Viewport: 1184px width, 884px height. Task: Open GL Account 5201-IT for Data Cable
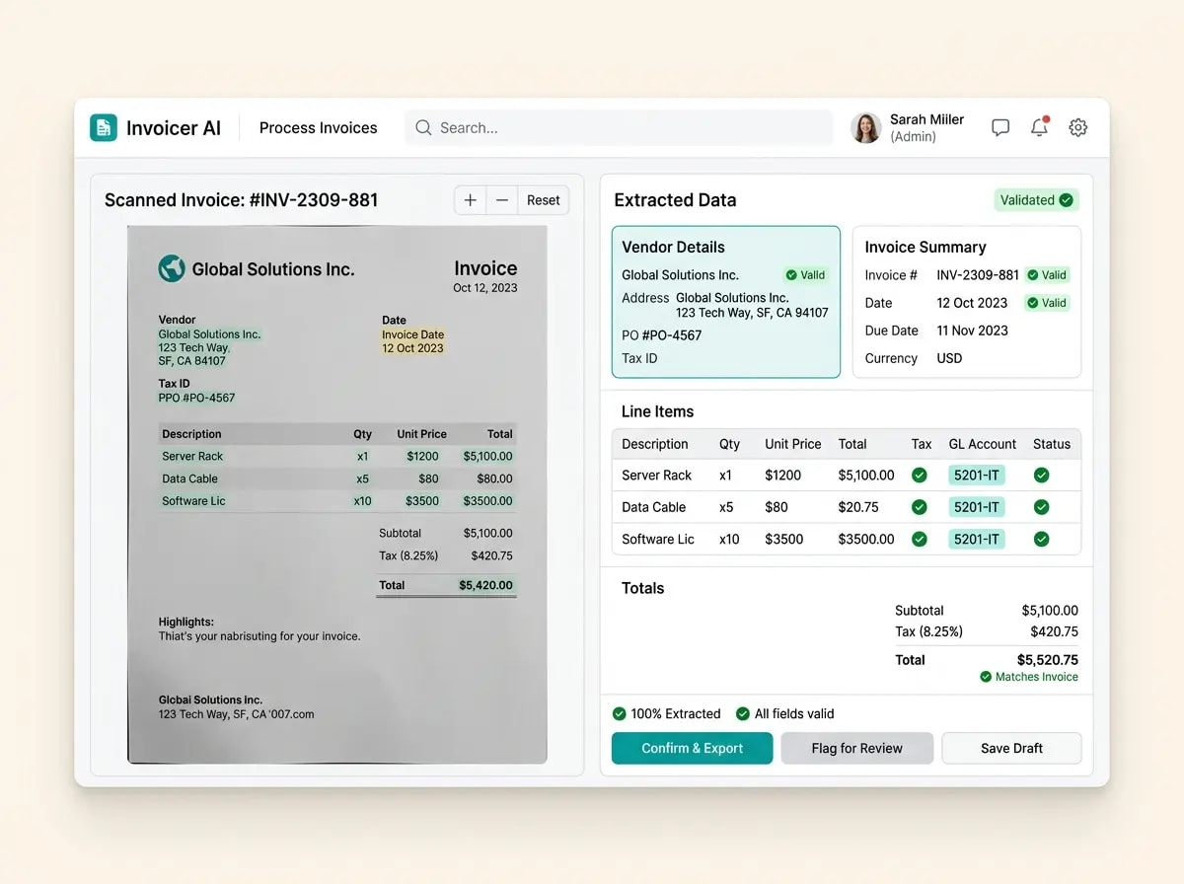click(x=977, y=507)
